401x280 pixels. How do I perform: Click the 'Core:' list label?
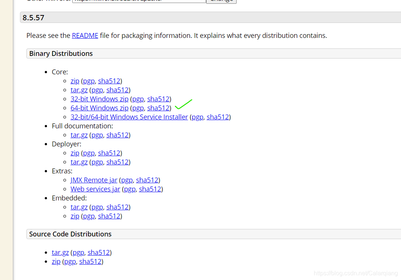(60, 72)
